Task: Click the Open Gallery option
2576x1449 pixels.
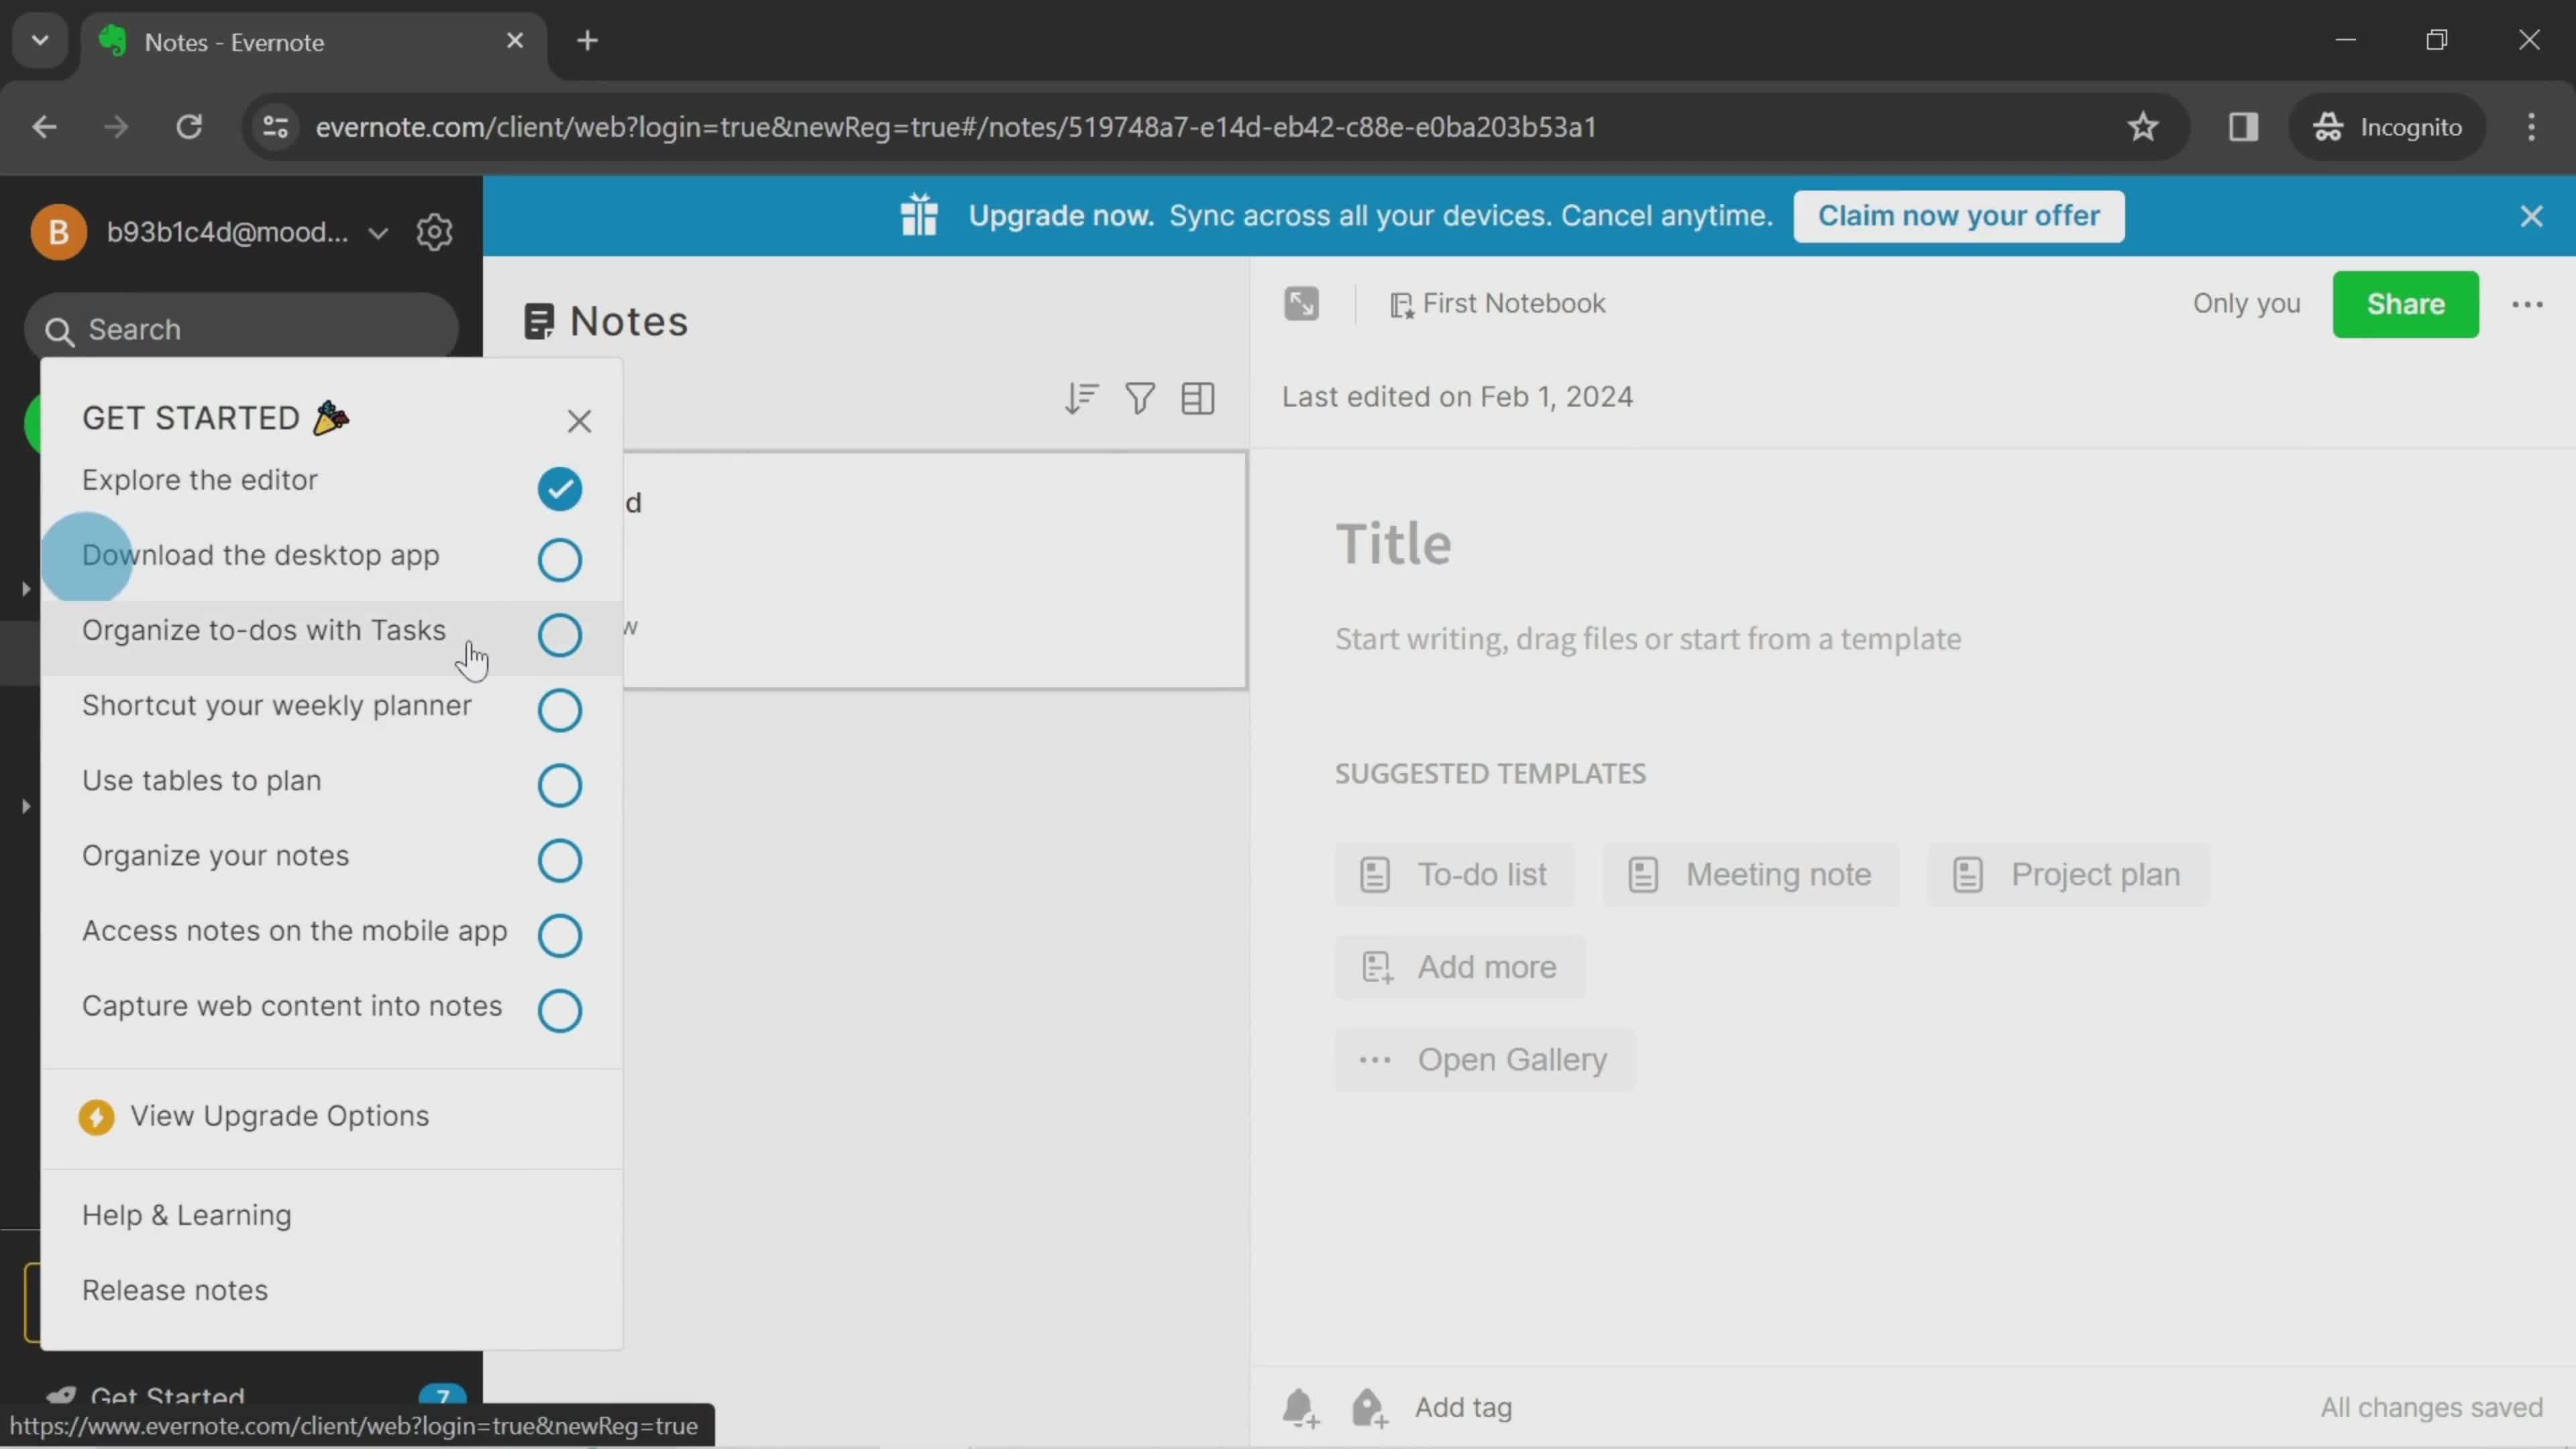Action: coord(1513,1058)
